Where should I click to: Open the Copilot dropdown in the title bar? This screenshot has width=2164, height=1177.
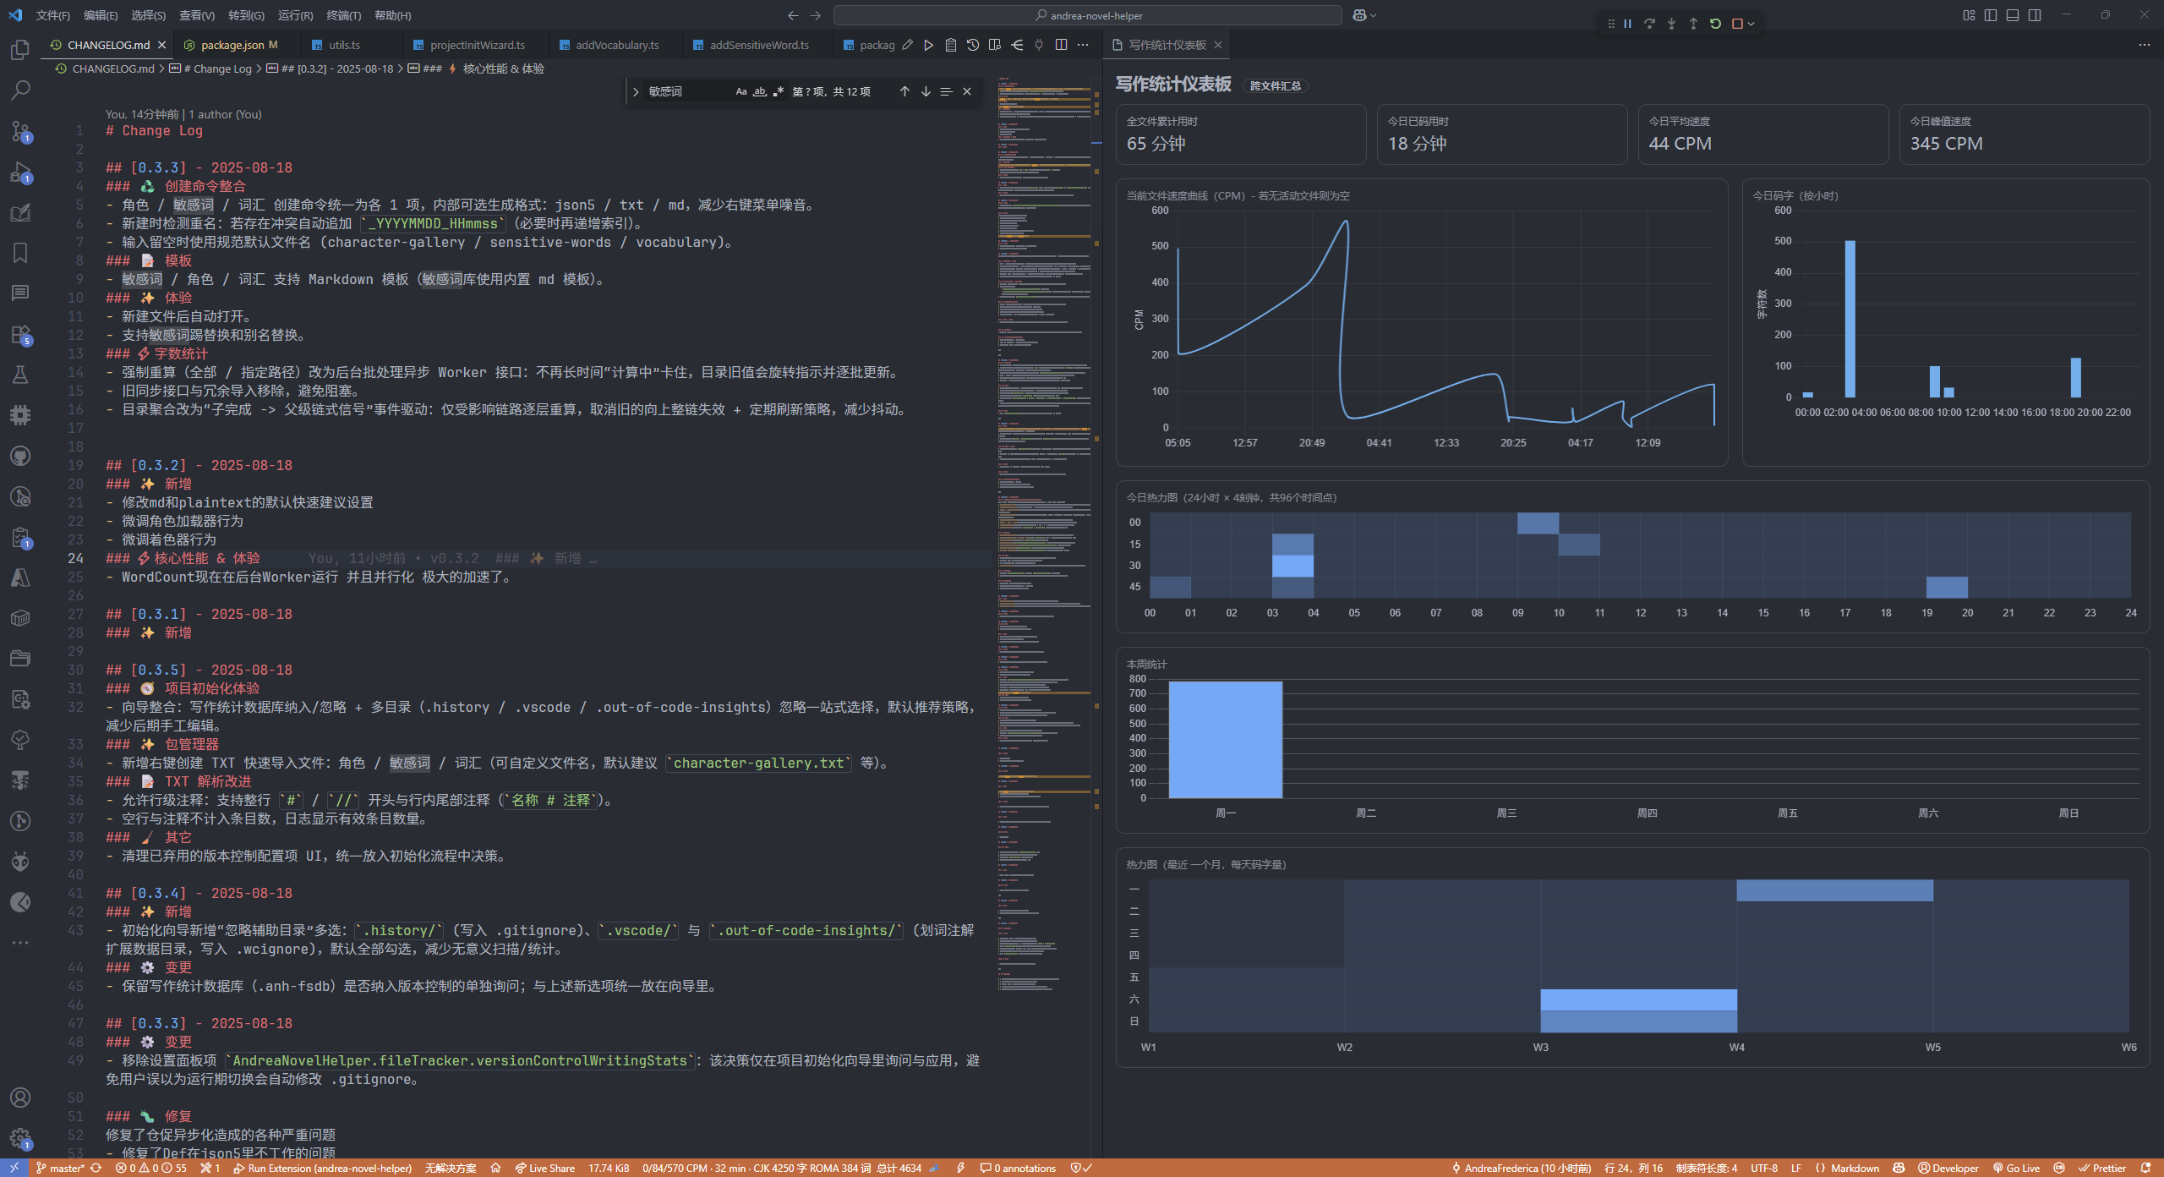(x=1373, y=15)
